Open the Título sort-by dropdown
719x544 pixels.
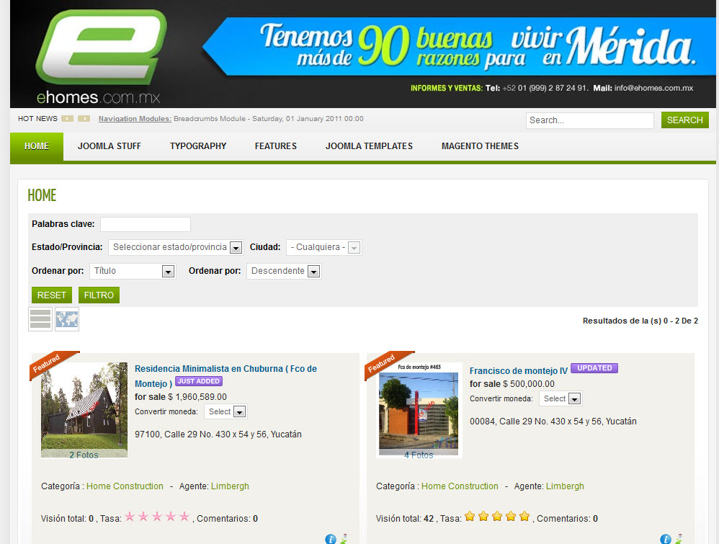[x=133, y=272]
